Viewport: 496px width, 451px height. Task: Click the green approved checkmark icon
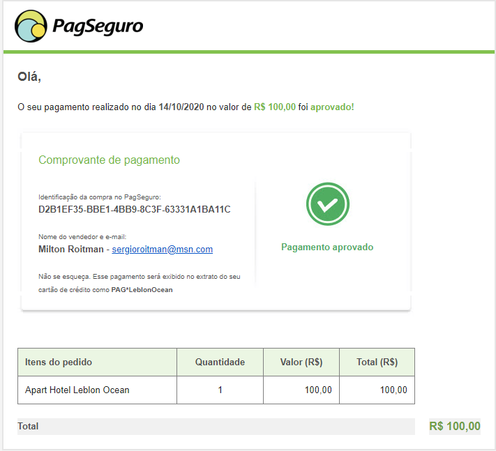pos(327,204)
